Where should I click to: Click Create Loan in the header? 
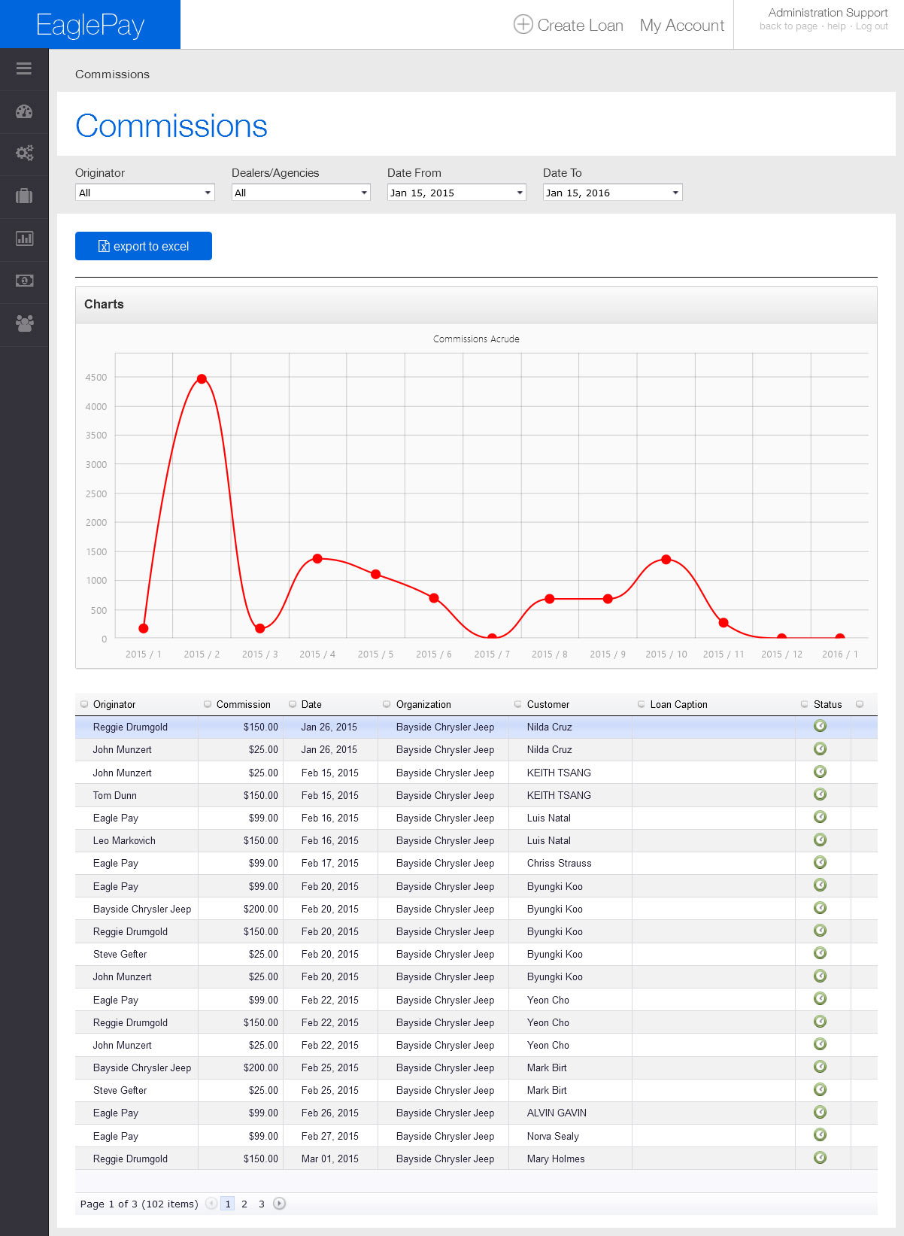click(569, 26)
